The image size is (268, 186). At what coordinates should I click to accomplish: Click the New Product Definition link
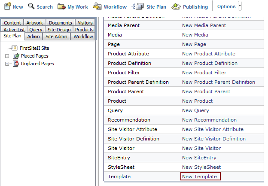tap(210, 63)
